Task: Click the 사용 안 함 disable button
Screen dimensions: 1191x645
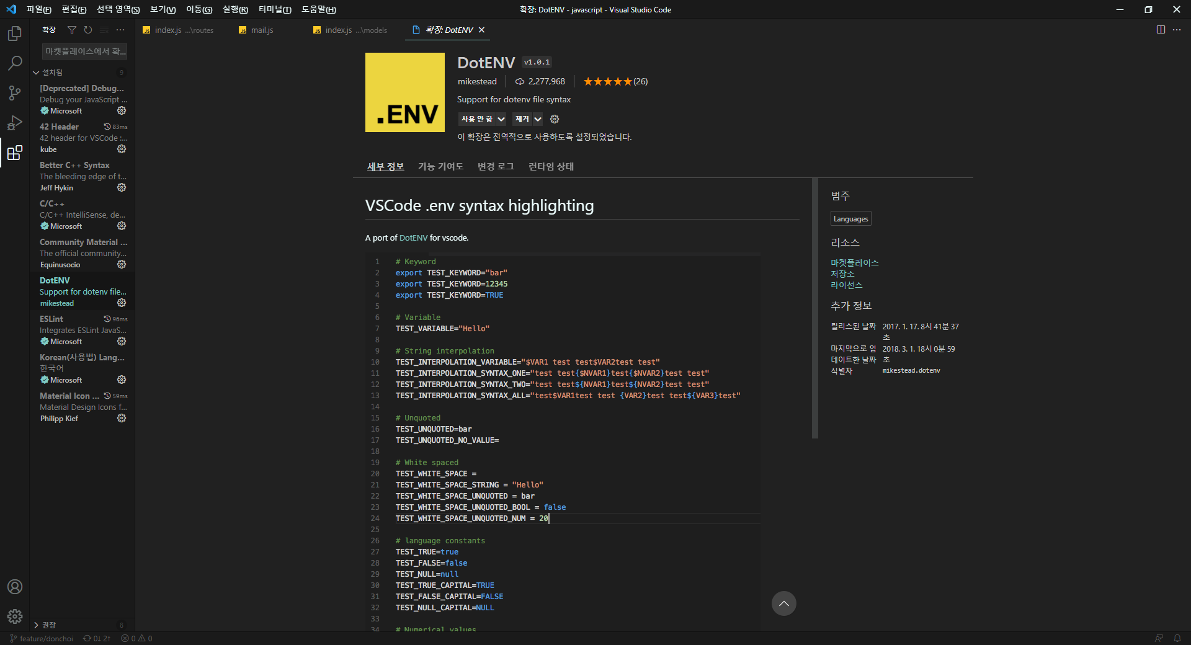Action: [x=477, y=119]
